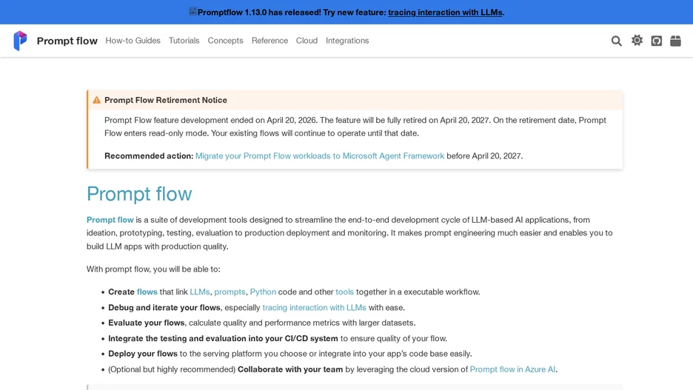This screenshot has width=693, height=390.
Task: Click the Prompt flow logo icon
Action: [20, 41]
